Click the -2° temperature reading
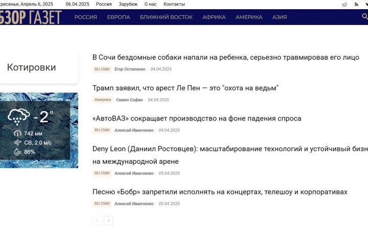This screenshot has height=245, width=368. 43,117
